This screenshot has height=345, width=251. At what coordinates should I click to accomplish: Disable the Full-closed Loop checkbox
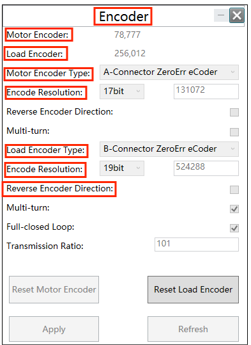click(234, 228)
